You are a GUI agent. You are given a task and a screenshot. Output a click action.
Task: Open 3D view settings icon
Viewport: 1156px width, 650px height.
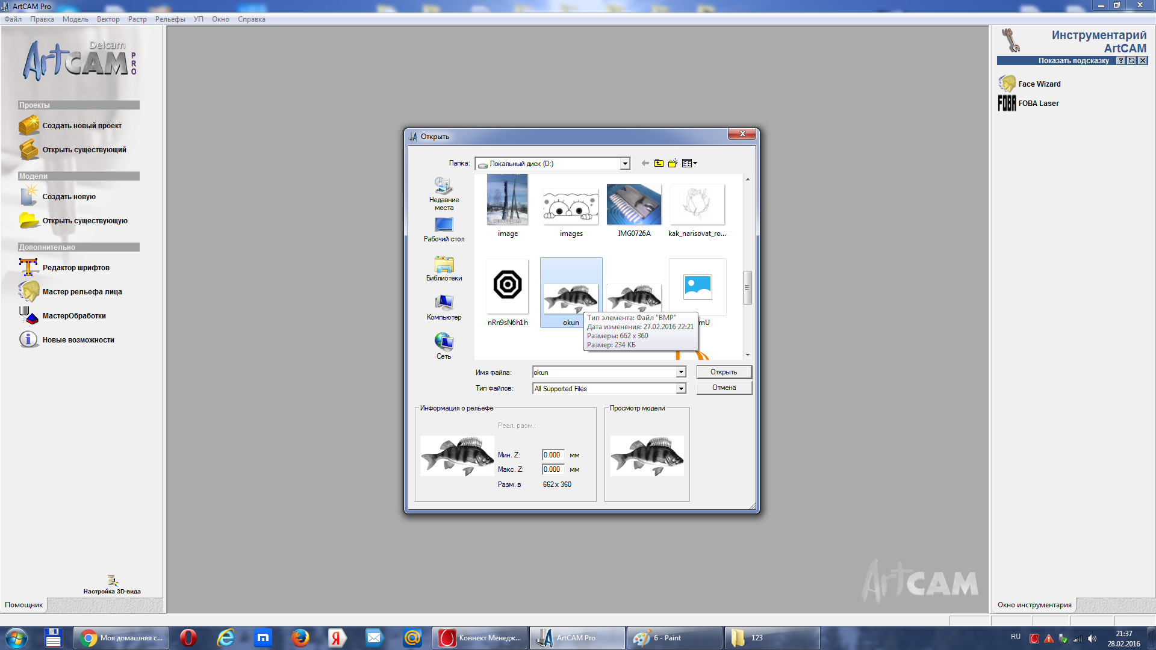tap(112, 581)
